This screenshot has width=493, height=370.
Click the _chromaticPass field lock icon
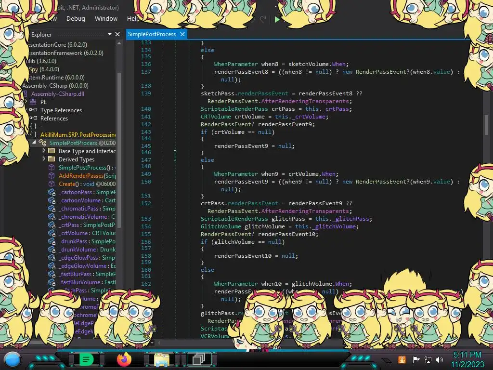(52, 209)
